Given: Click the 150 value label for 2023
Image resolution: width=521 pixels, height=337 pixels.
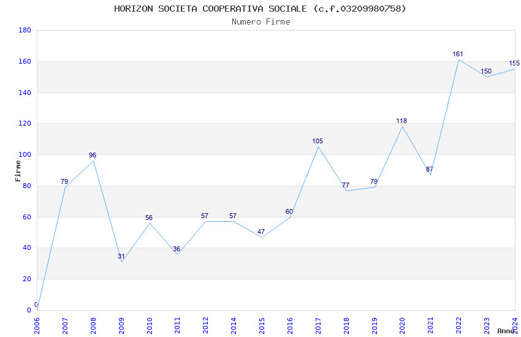Looking at the screenshot, I should click(486, 72).
